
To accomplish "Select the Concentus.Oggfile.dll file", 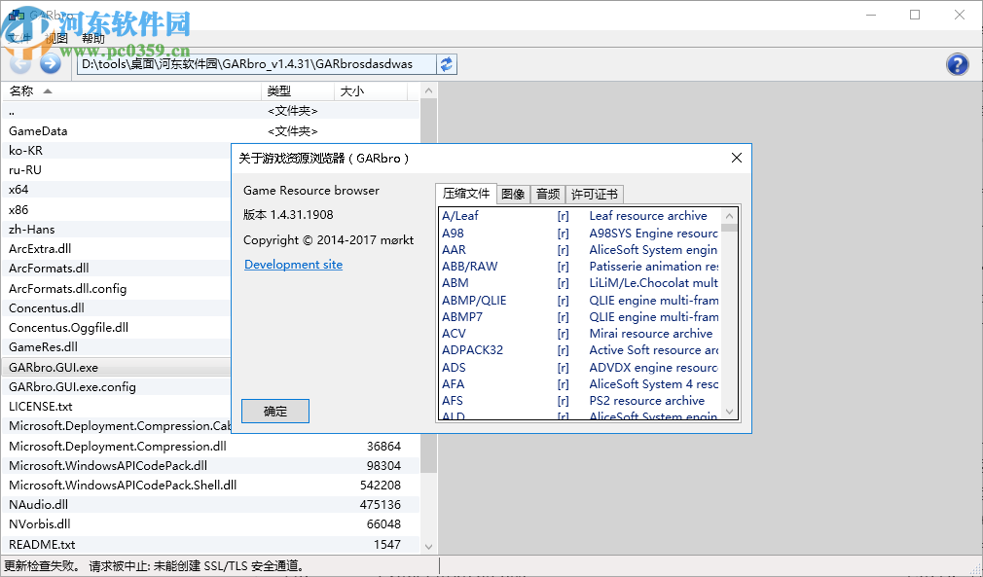I will pyautogui.click(x=117, y=327).
